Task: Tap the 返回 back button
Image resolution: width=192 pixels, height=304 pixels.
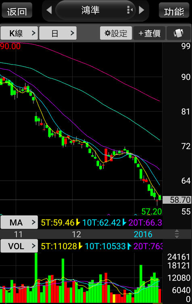Action: pos(17,10)
